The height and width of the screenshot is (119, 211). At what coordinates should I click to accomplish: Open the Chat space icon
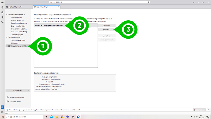tap(2, 22)
